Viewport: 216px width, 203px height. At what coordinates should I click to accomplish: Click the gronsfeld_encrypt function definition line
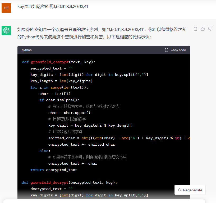click(x=58, y=62)
